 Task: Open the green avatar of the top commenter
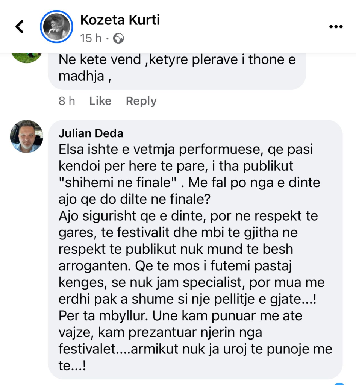[x=26, y=57]
